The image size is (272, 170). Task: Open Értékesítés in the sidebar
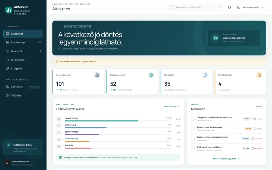point(23,60)
